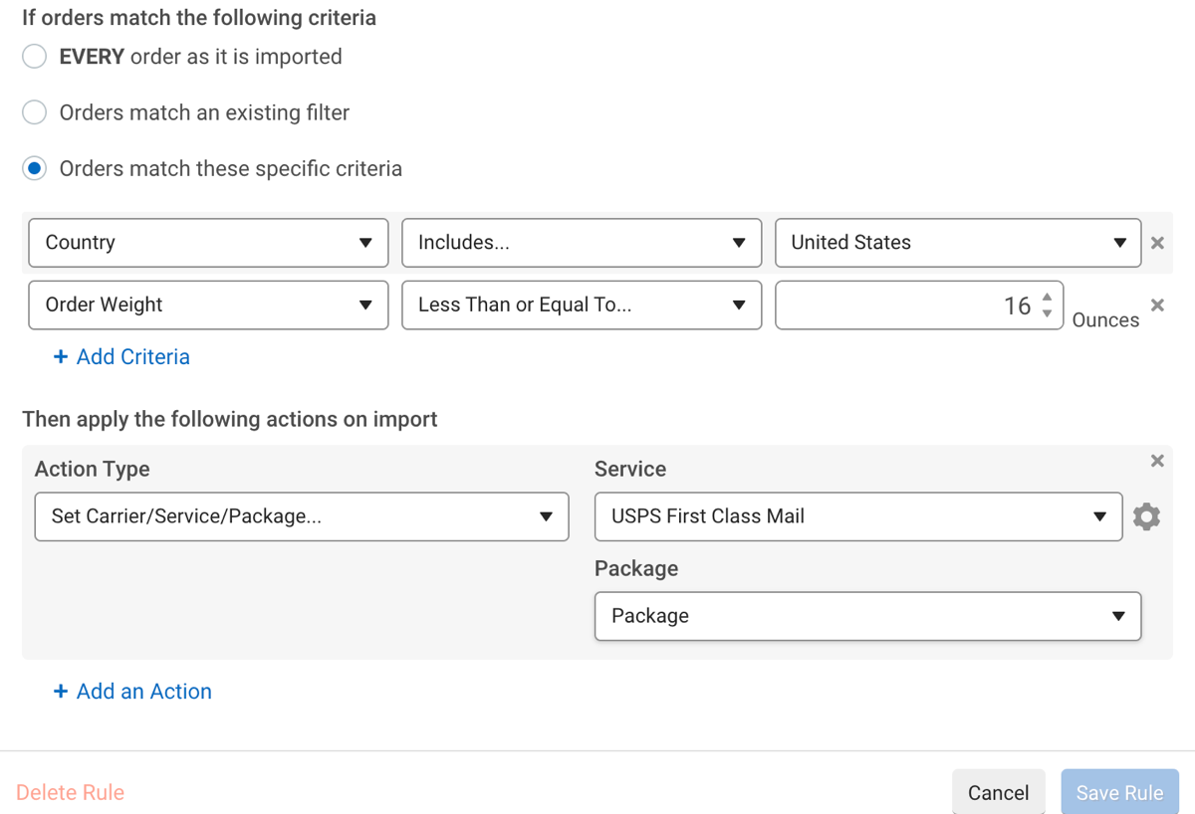Open the Less Than or Equal To dropdown
The height and width of the screenshot is (814, 1195).
point(582,305)
